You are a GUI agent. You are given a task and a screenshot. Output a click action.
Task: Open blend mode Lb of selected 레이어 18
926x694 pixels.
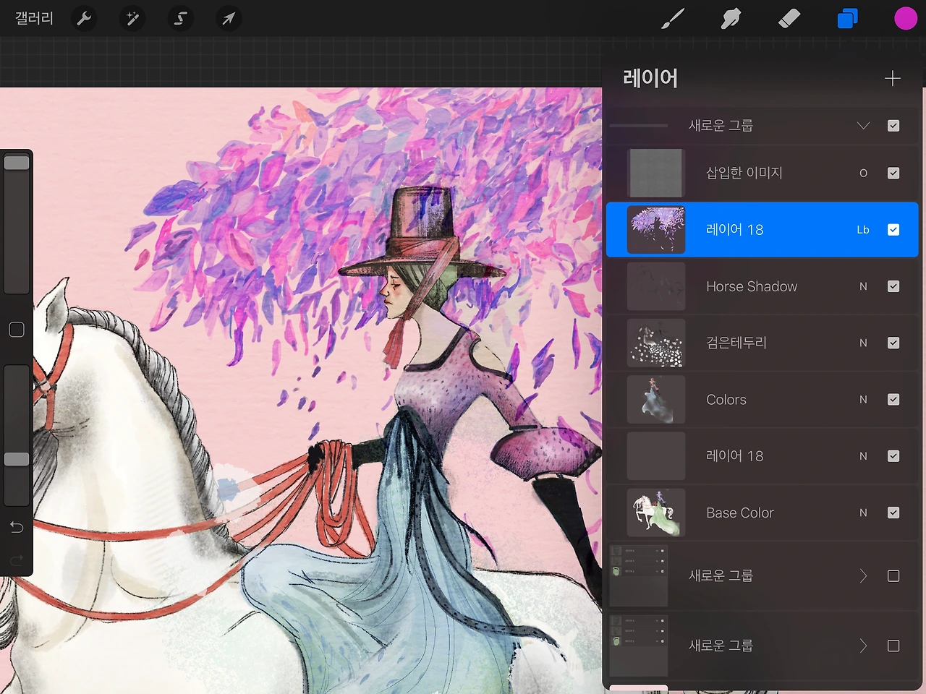coord(863,230)
